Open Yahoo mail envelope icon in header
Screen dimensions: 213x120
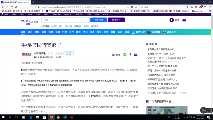[x=184, y=20]
